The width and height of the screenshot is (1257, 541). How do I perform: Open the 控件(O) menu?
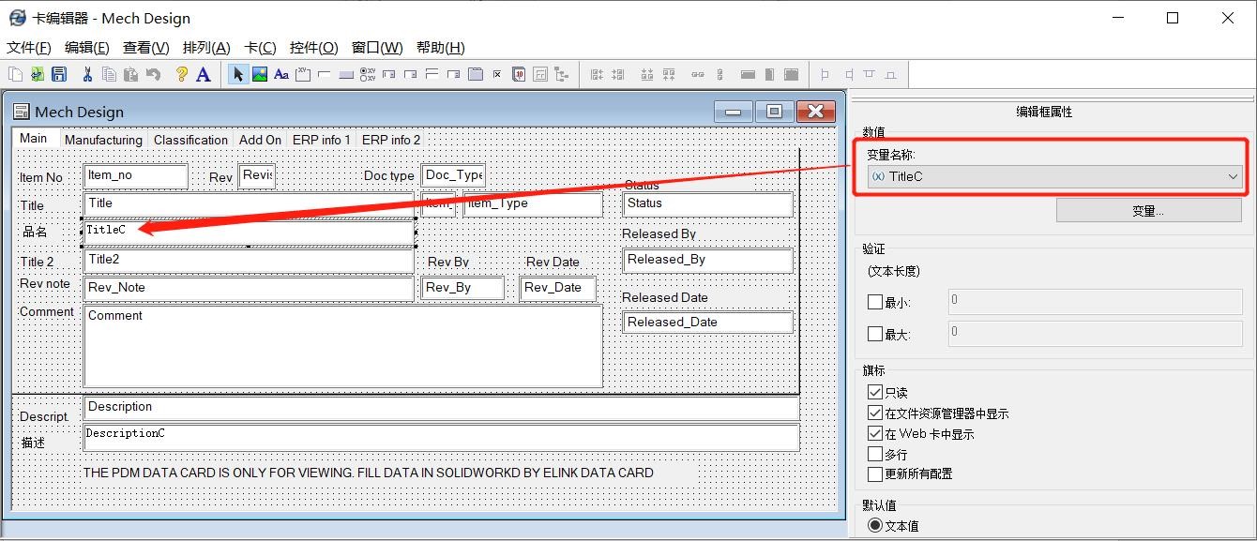click(314, 48)
